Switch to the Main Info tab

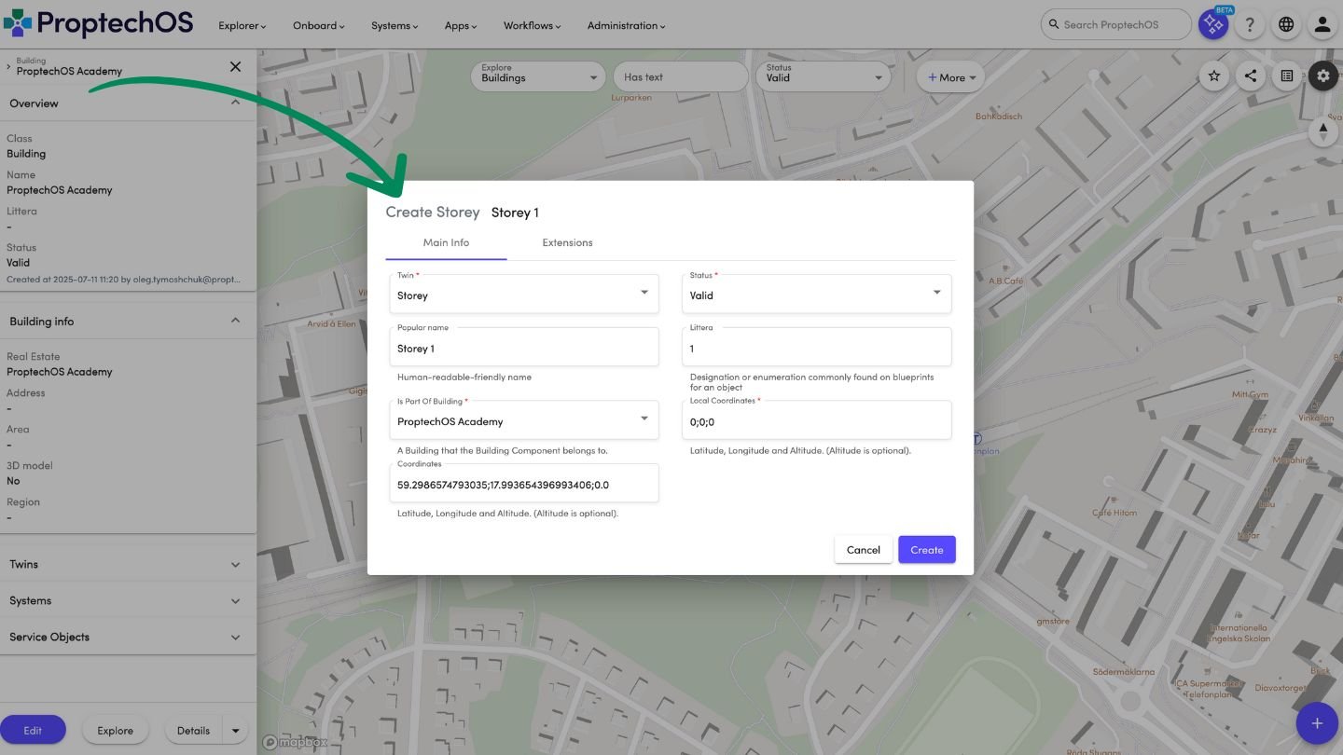click(x=446, y=242)
